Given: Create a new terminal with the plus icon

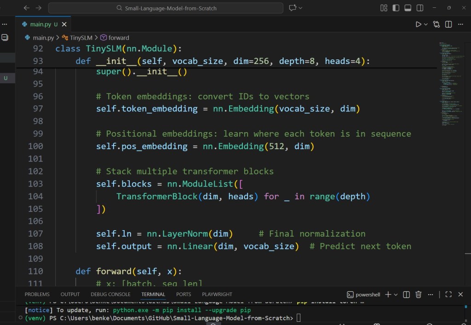Looking at the screenshot, I should (x=388, y=294).
